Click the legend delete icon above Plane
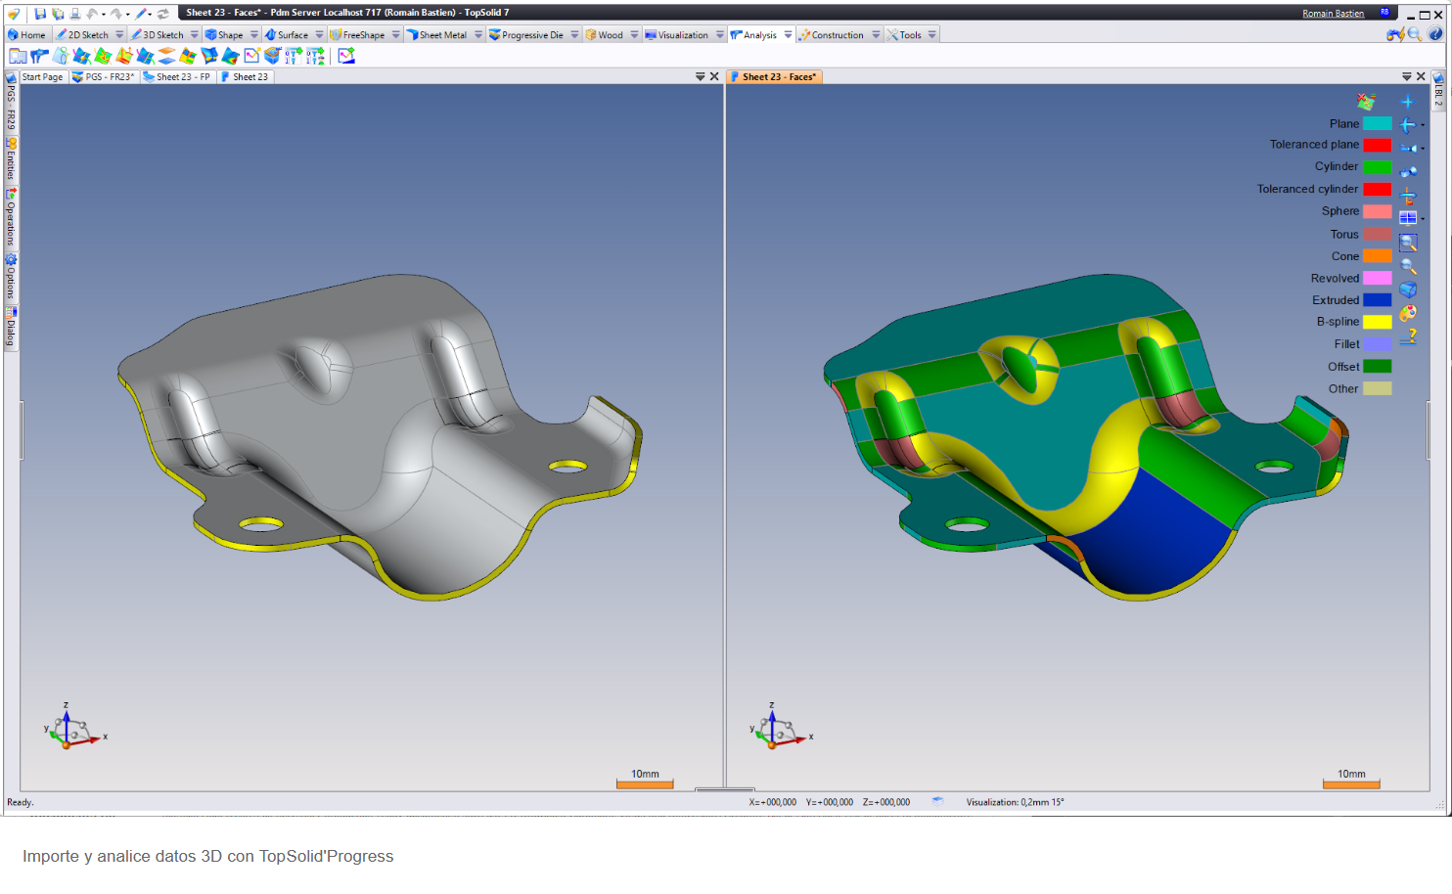 point(1366,102)
